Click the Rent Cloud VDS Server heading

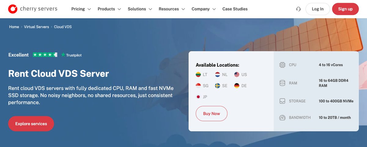[58, 74]
